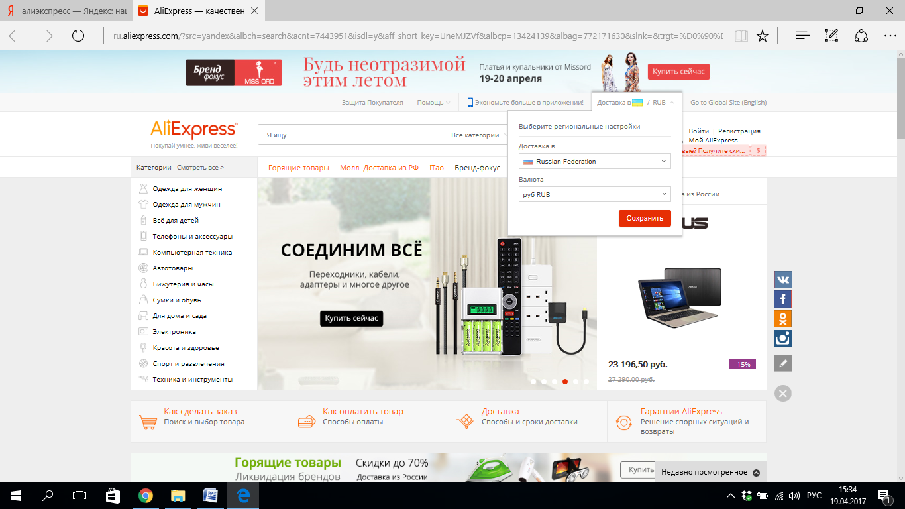Share page via Odnoklassniki icon

[783, 319]
